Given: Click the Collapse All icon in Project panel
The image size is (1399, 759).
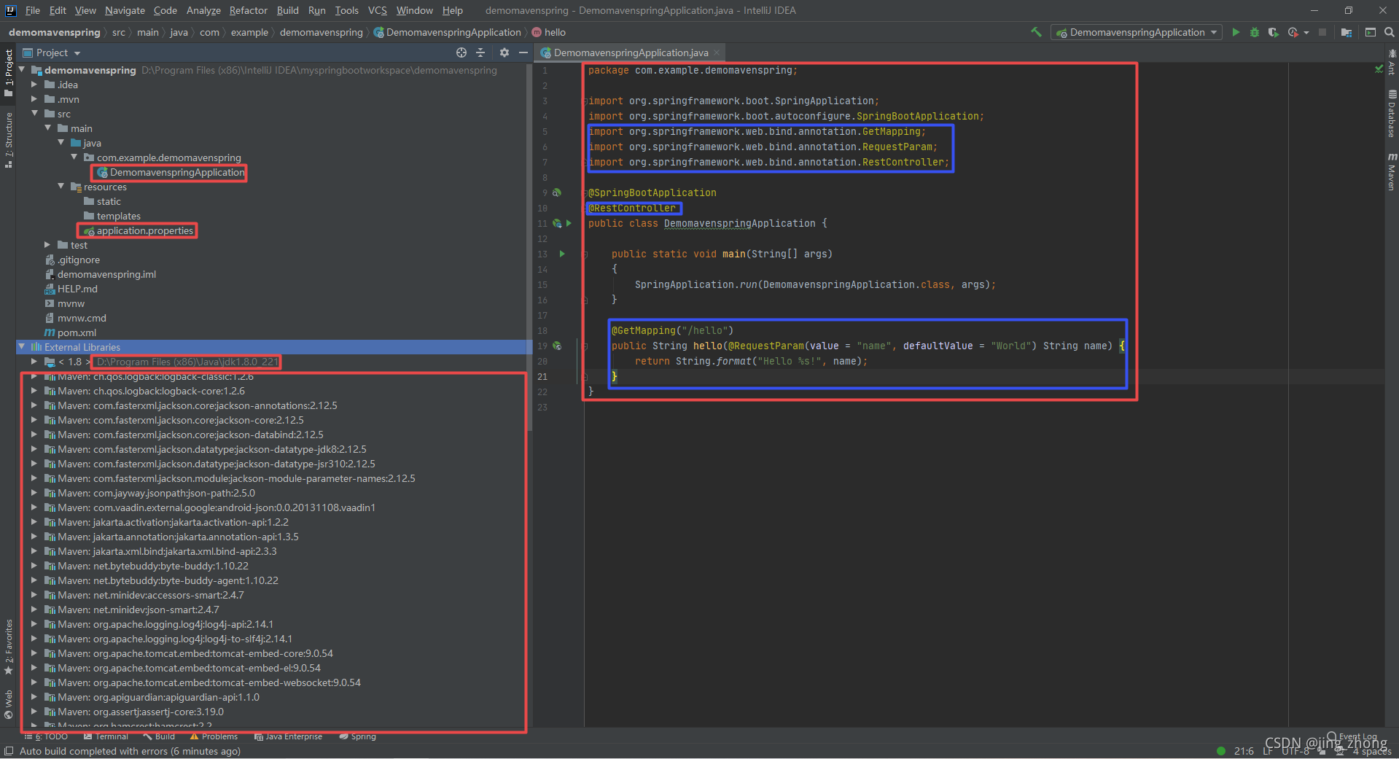Looking at the screenshot, I should [x=480, y=52].
